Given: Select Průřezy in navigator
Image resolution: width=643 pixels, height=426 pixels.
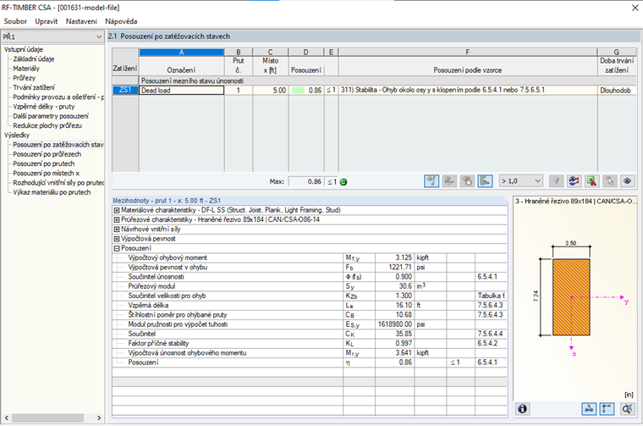Looking at the screenshot, I should pyautogui.click(x=25, y=78).
